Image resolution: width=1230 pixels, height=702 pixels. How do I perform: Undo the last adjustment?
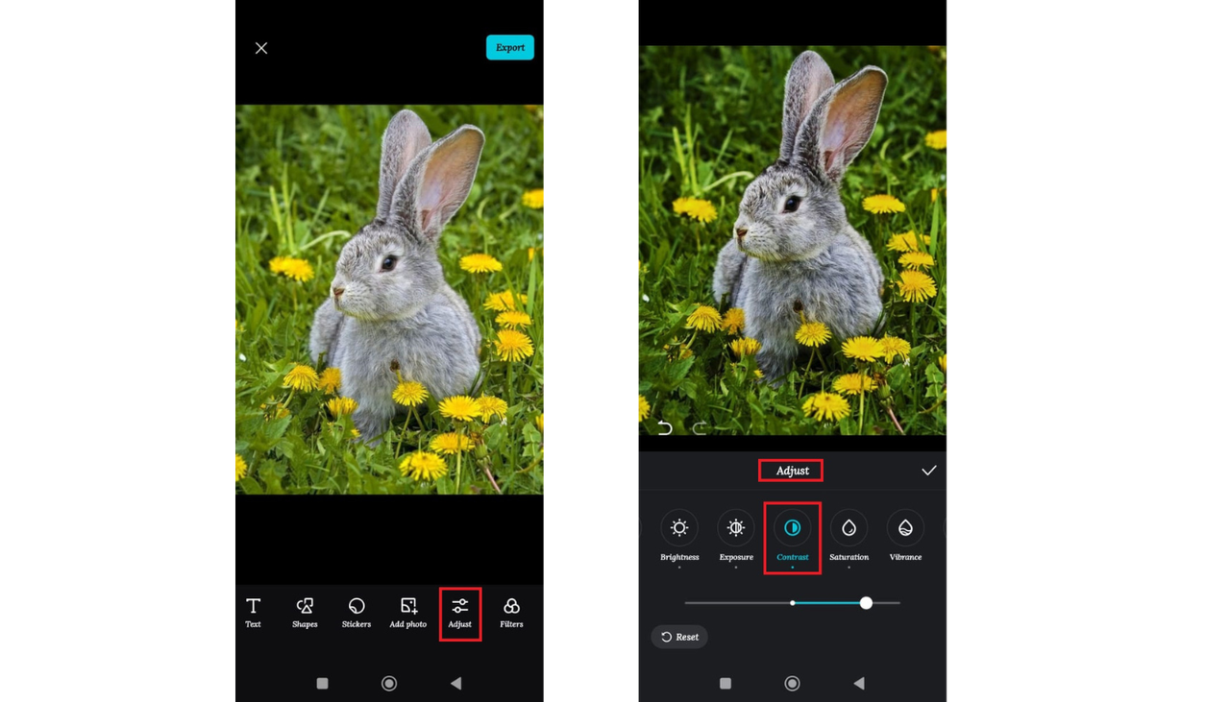click(x=665, y=427)
